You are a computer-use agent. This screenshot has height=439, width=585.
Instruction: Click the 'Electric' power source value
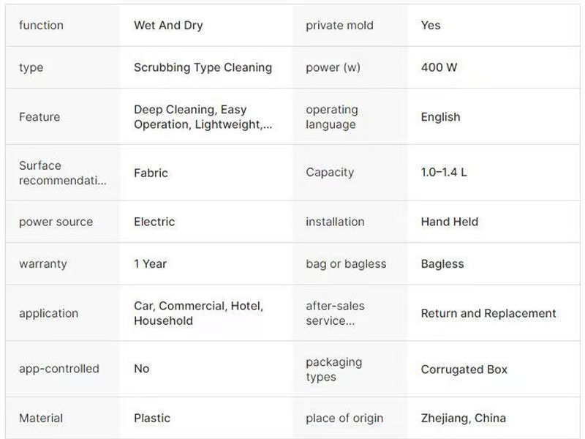(154, 222)
